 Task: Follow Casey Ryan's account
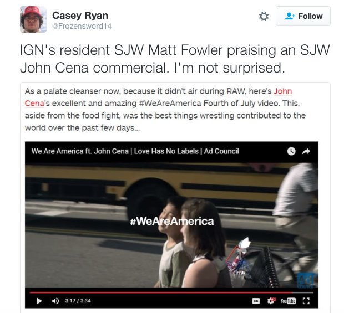tap(303, 16)
